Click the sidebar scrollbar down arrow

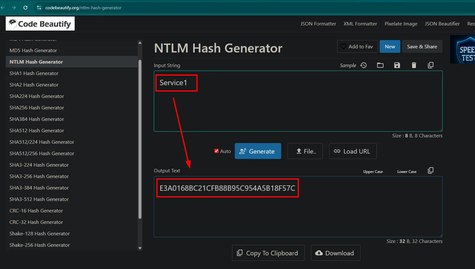click(140, 248)
